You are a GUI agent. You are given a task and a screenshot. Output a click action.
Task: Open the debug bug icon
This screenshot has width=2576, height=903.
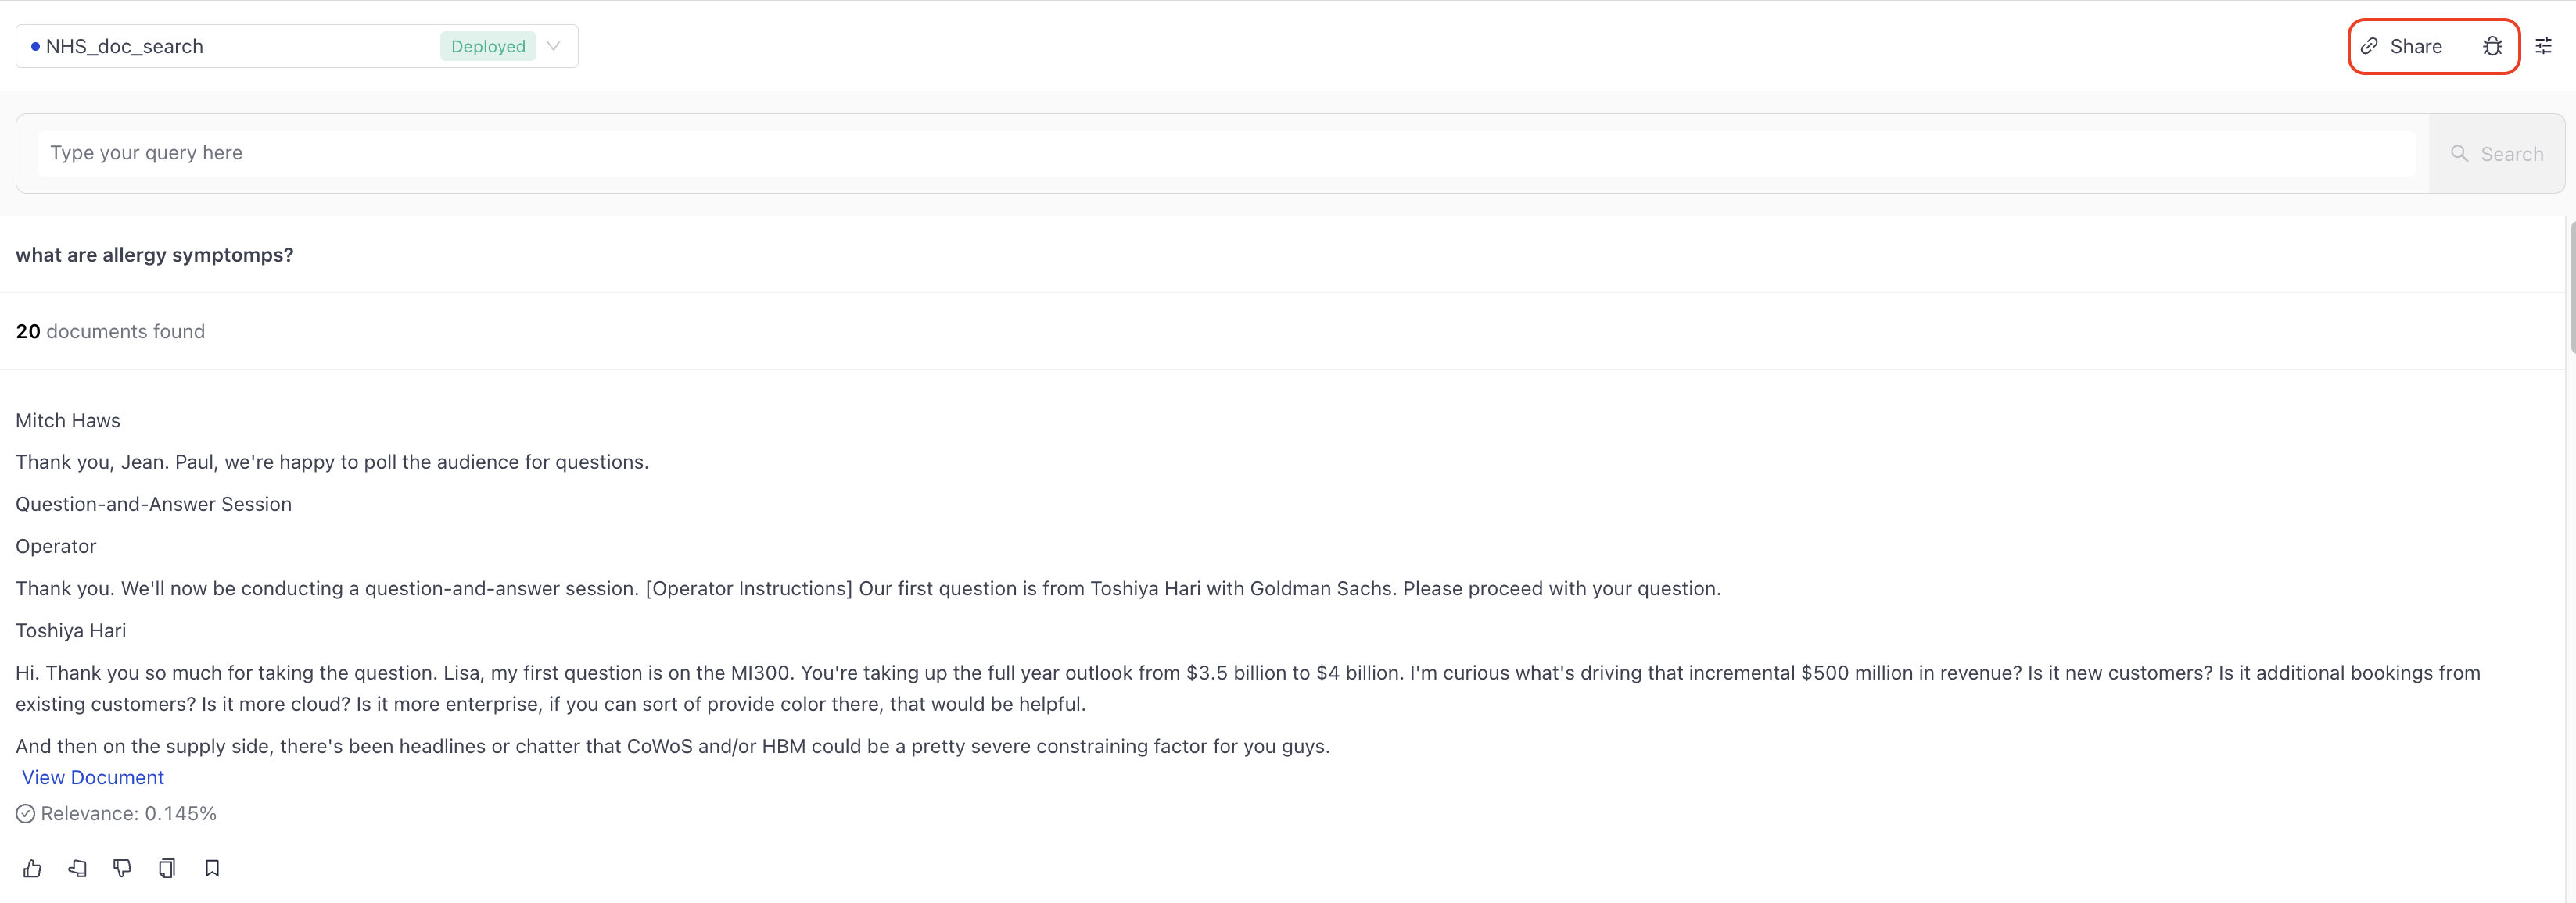pos(2492,46)
